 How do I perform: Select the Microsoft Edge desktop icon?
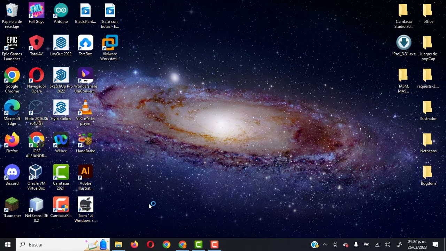[x=12, y=113]
